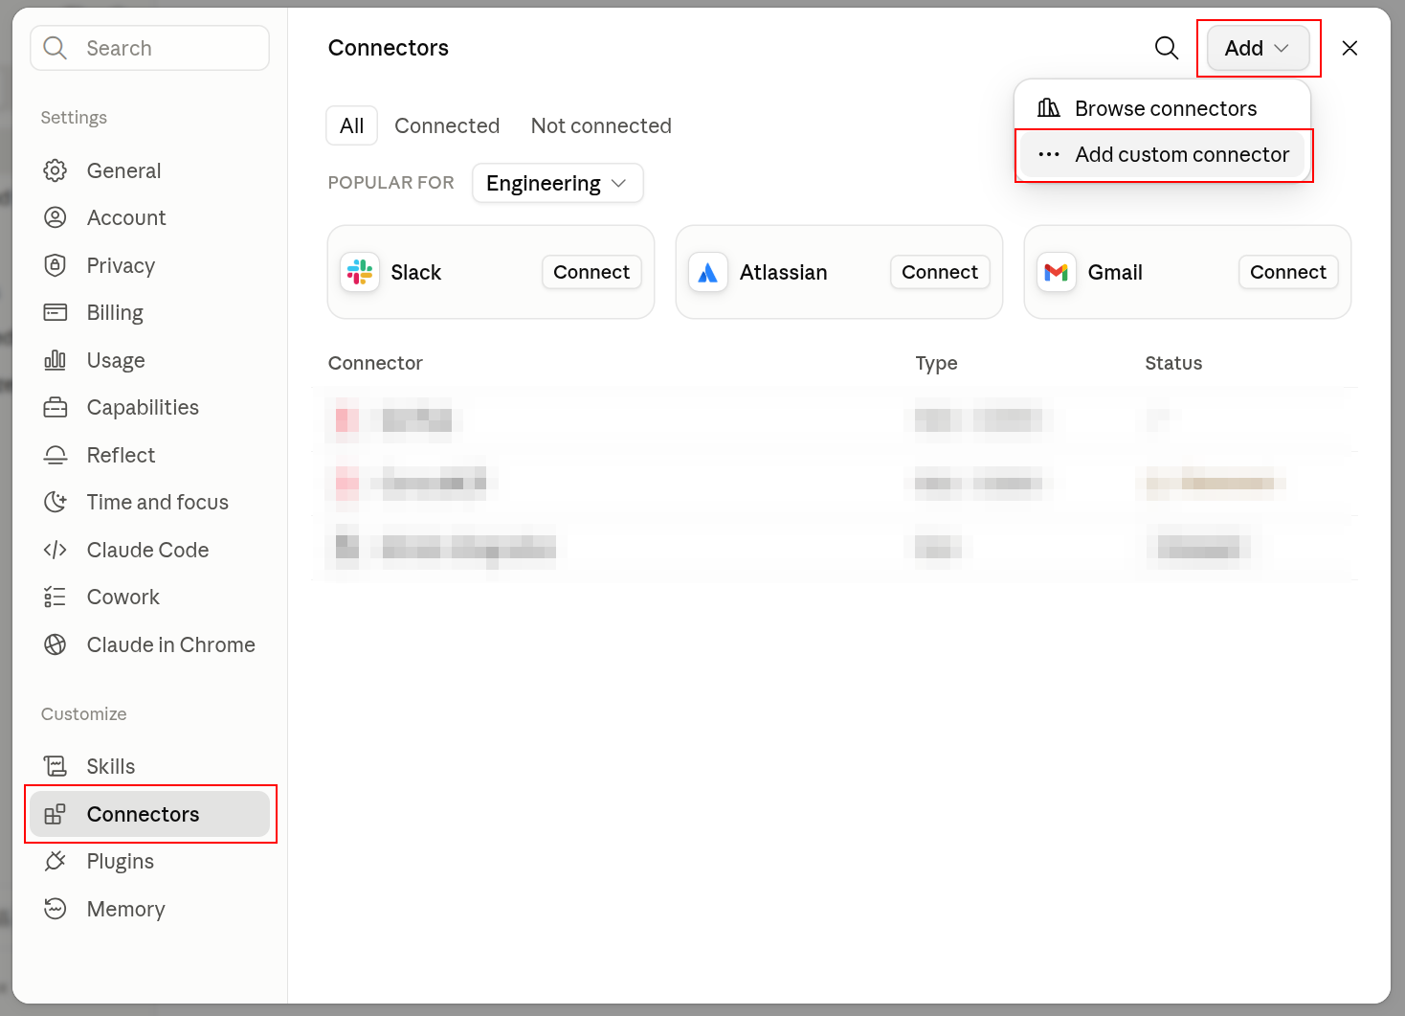Open the General settings gear icon

click(56, 170)
